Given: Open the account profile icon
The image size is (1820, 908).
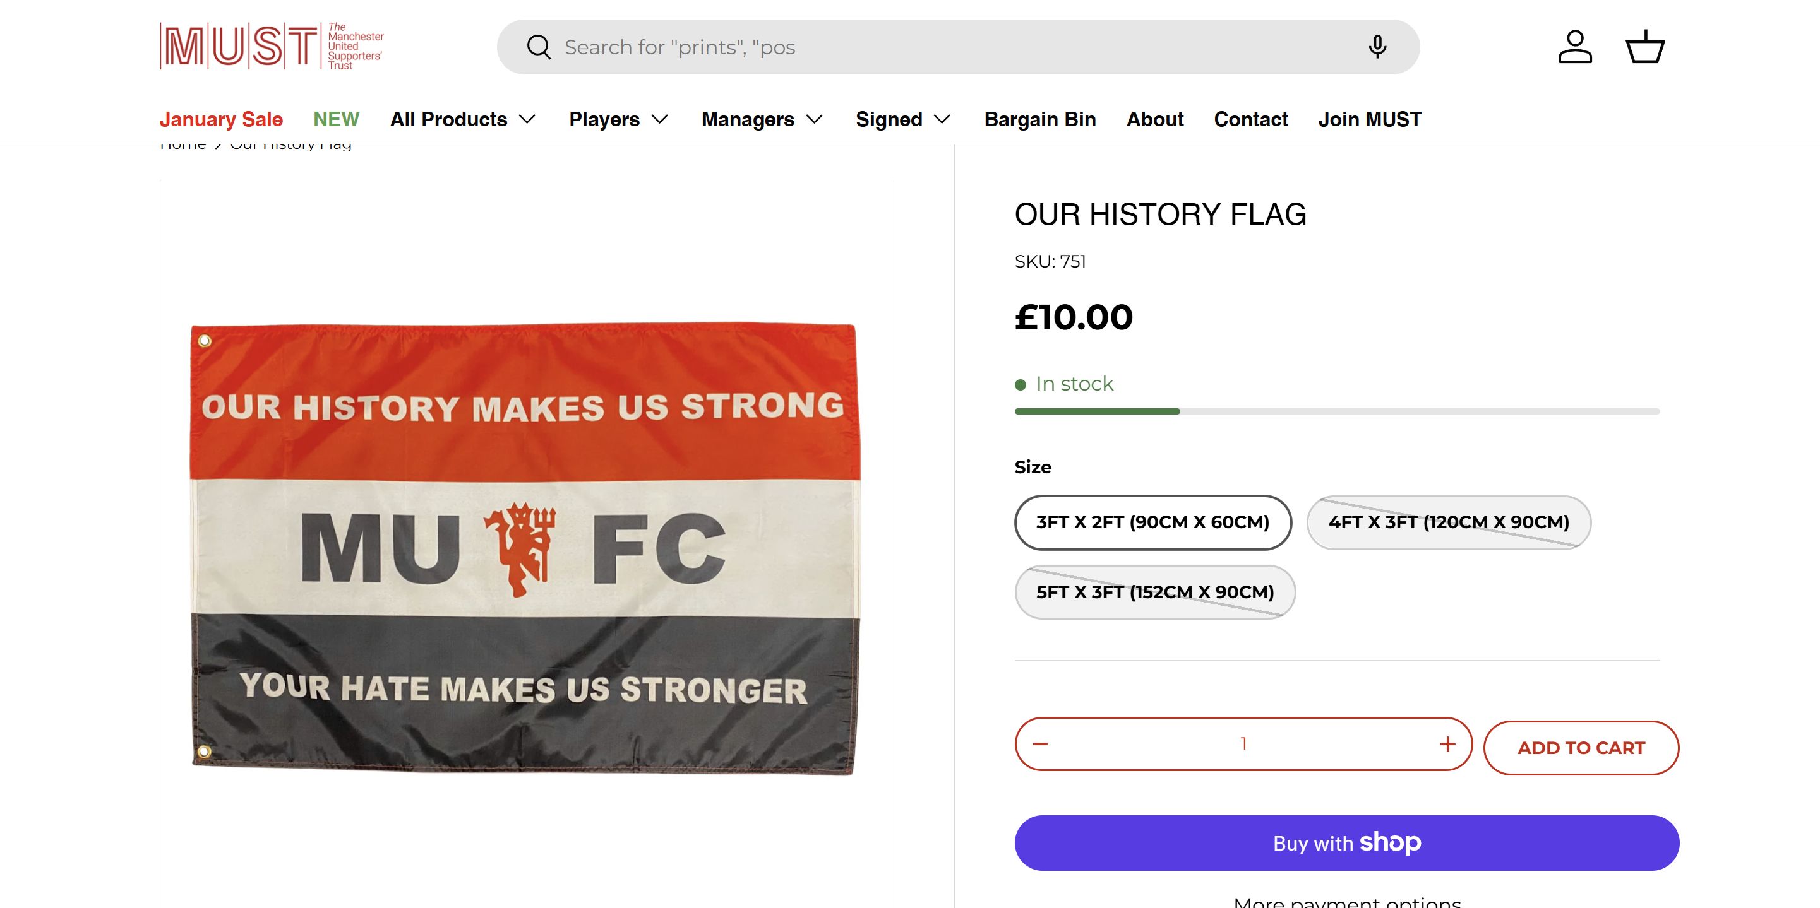Looking at the screenshot, I should tap(1575, 47).
